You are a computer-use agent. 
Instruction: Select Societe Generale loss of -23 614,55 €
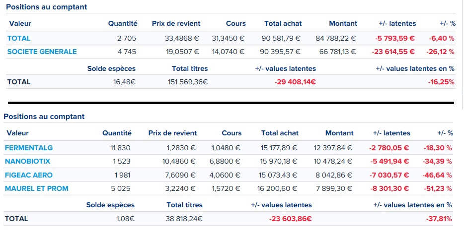click(393, 52)
